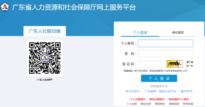Choose 数字证书 login method
The width and height of the screenshot is (205, 107).
(187, 91)
